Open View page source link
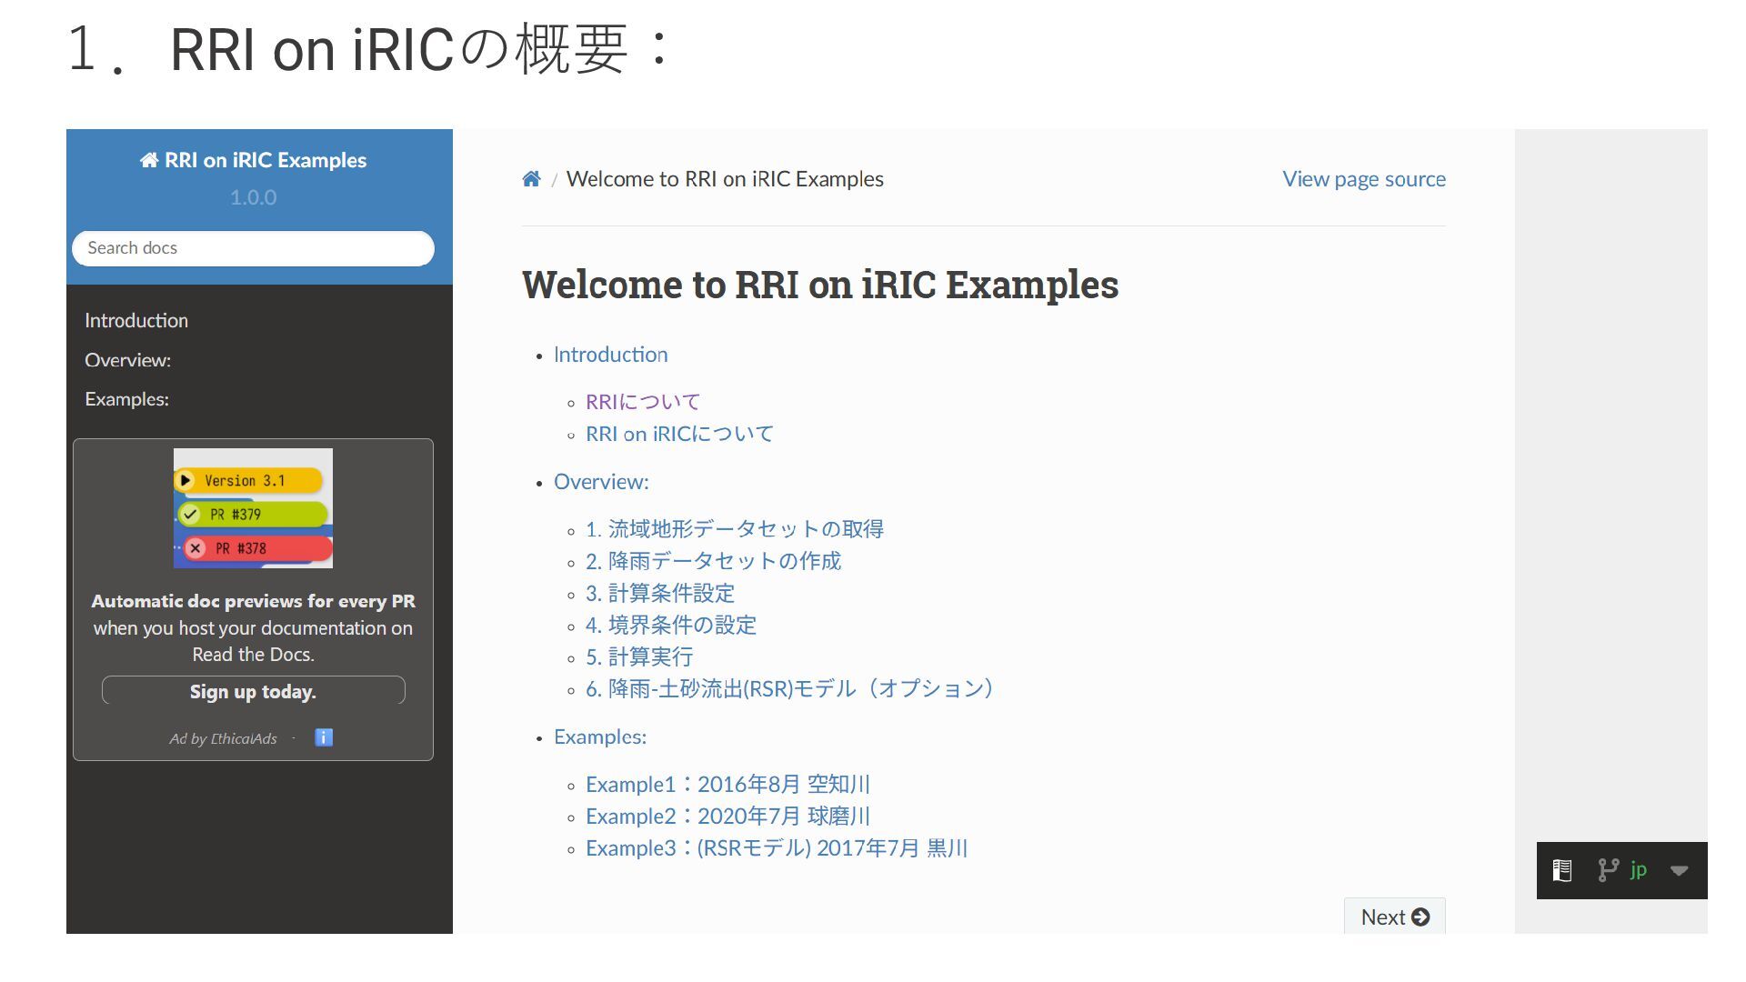Screen dimensions: 1746x982 pos(1363,179)
